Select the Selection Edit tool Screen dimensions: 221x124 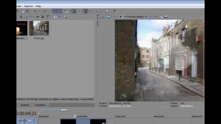click(95, 11)
